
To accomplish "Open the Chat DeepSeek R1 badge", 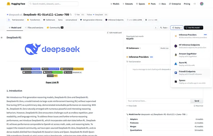I will coord(50,69).
